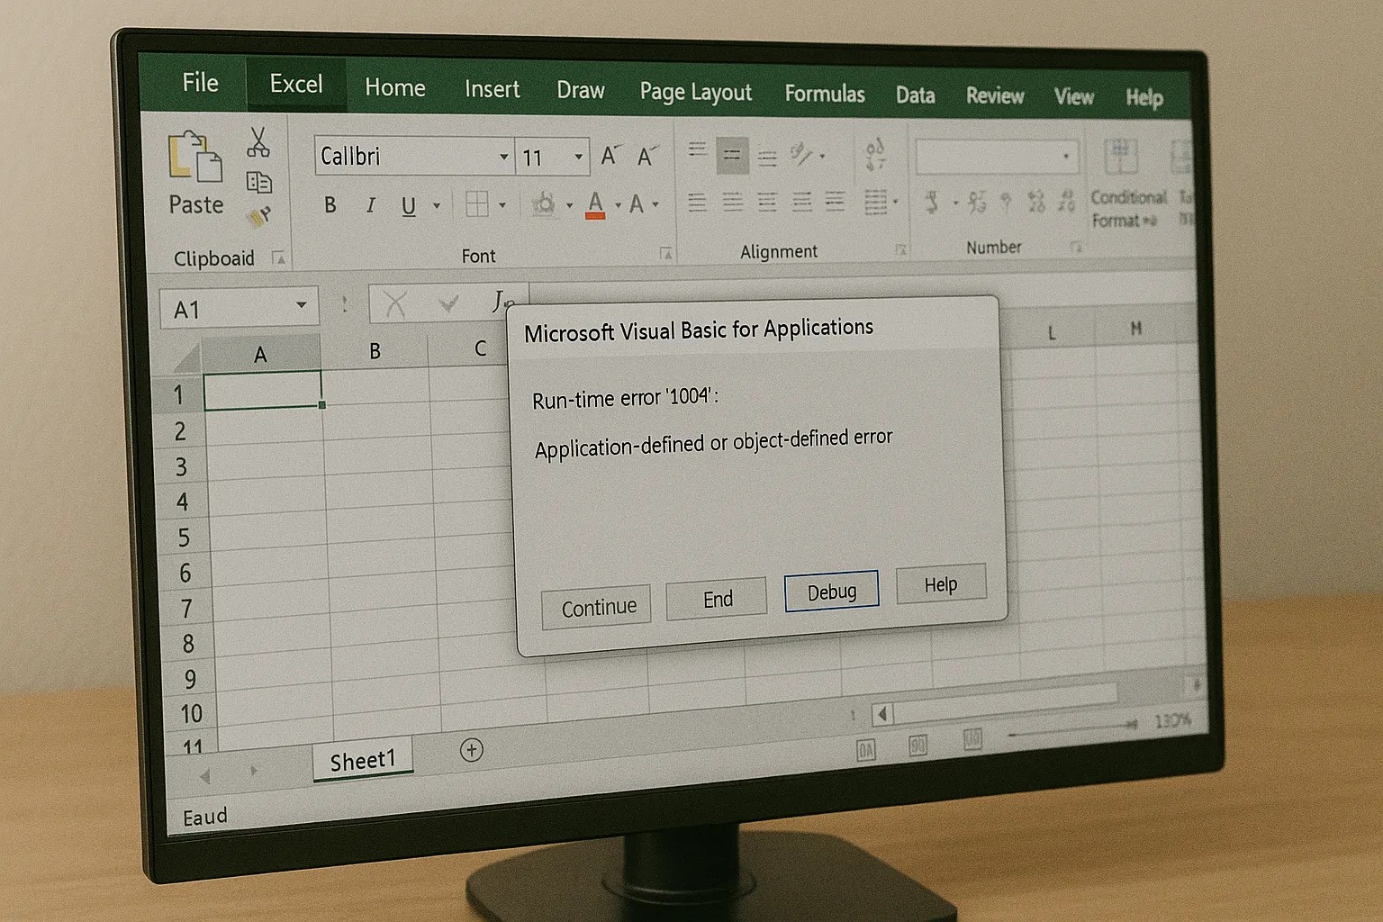Click the Debug button in the error dialog
The image size is (1383, 922).
(830, 591)
